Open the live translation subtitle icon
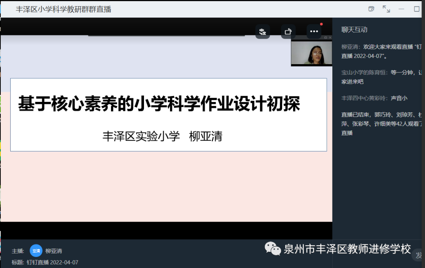The height and width of the screenshot is (268, 425). click(262, 31)
